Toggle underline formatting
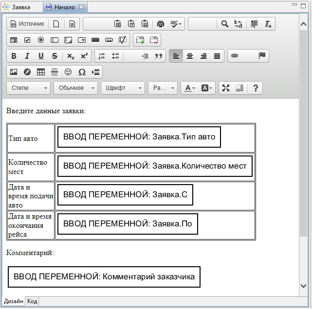Screen dimensions: 312x309 (41, 56)
